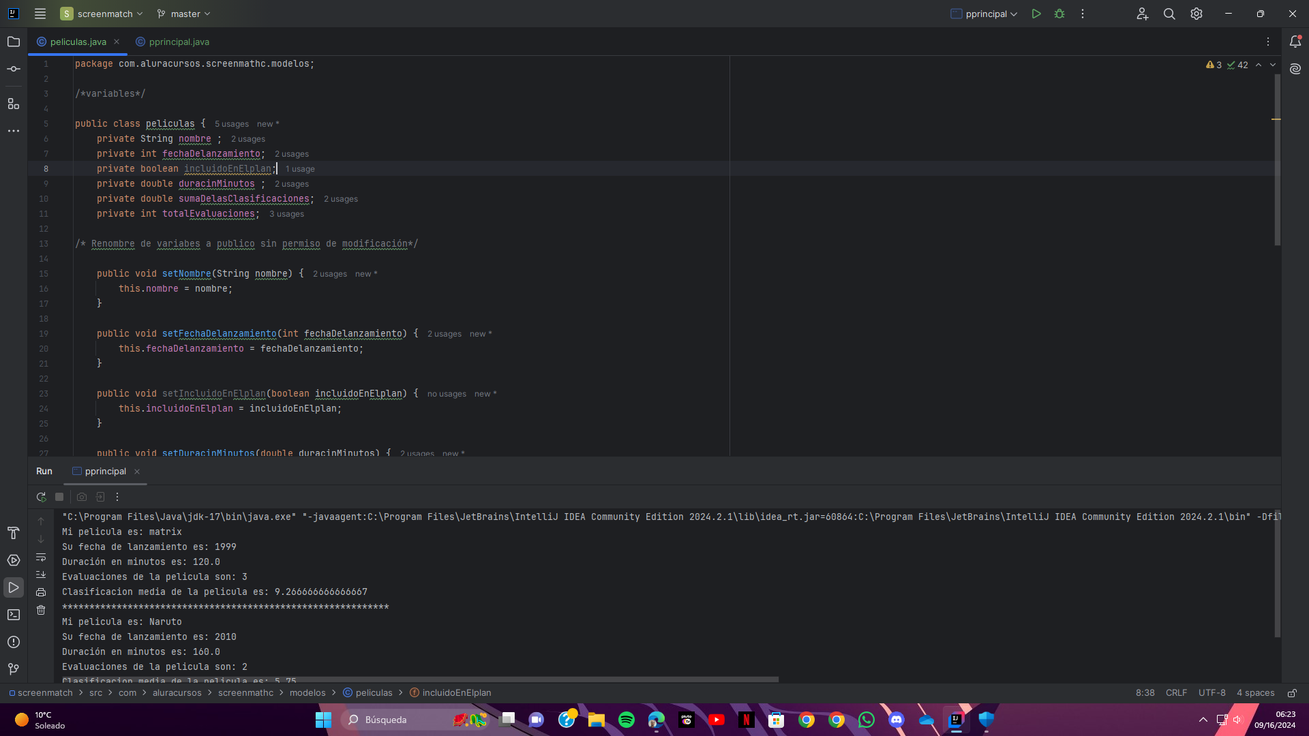Viewport: 1309px width, 736px height.
Task: Open the Project tool window
Action: point(14,42)
